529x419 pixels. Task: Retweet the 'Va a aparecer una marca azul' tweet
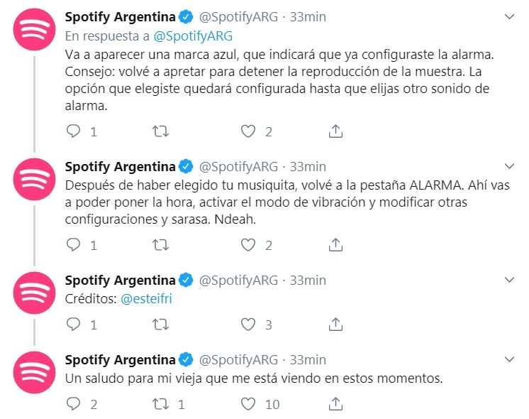click(x=162, y=131)
